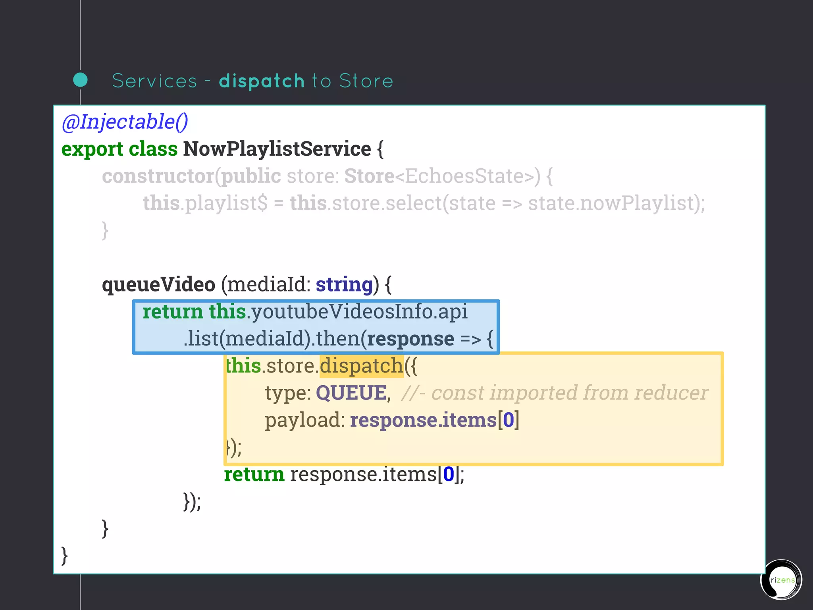Click the 'export class NowPlaylistService {' line
Image resolution: width=813 pixels, height=610 pixels.
pyautogui.click(x=223, y=149)
